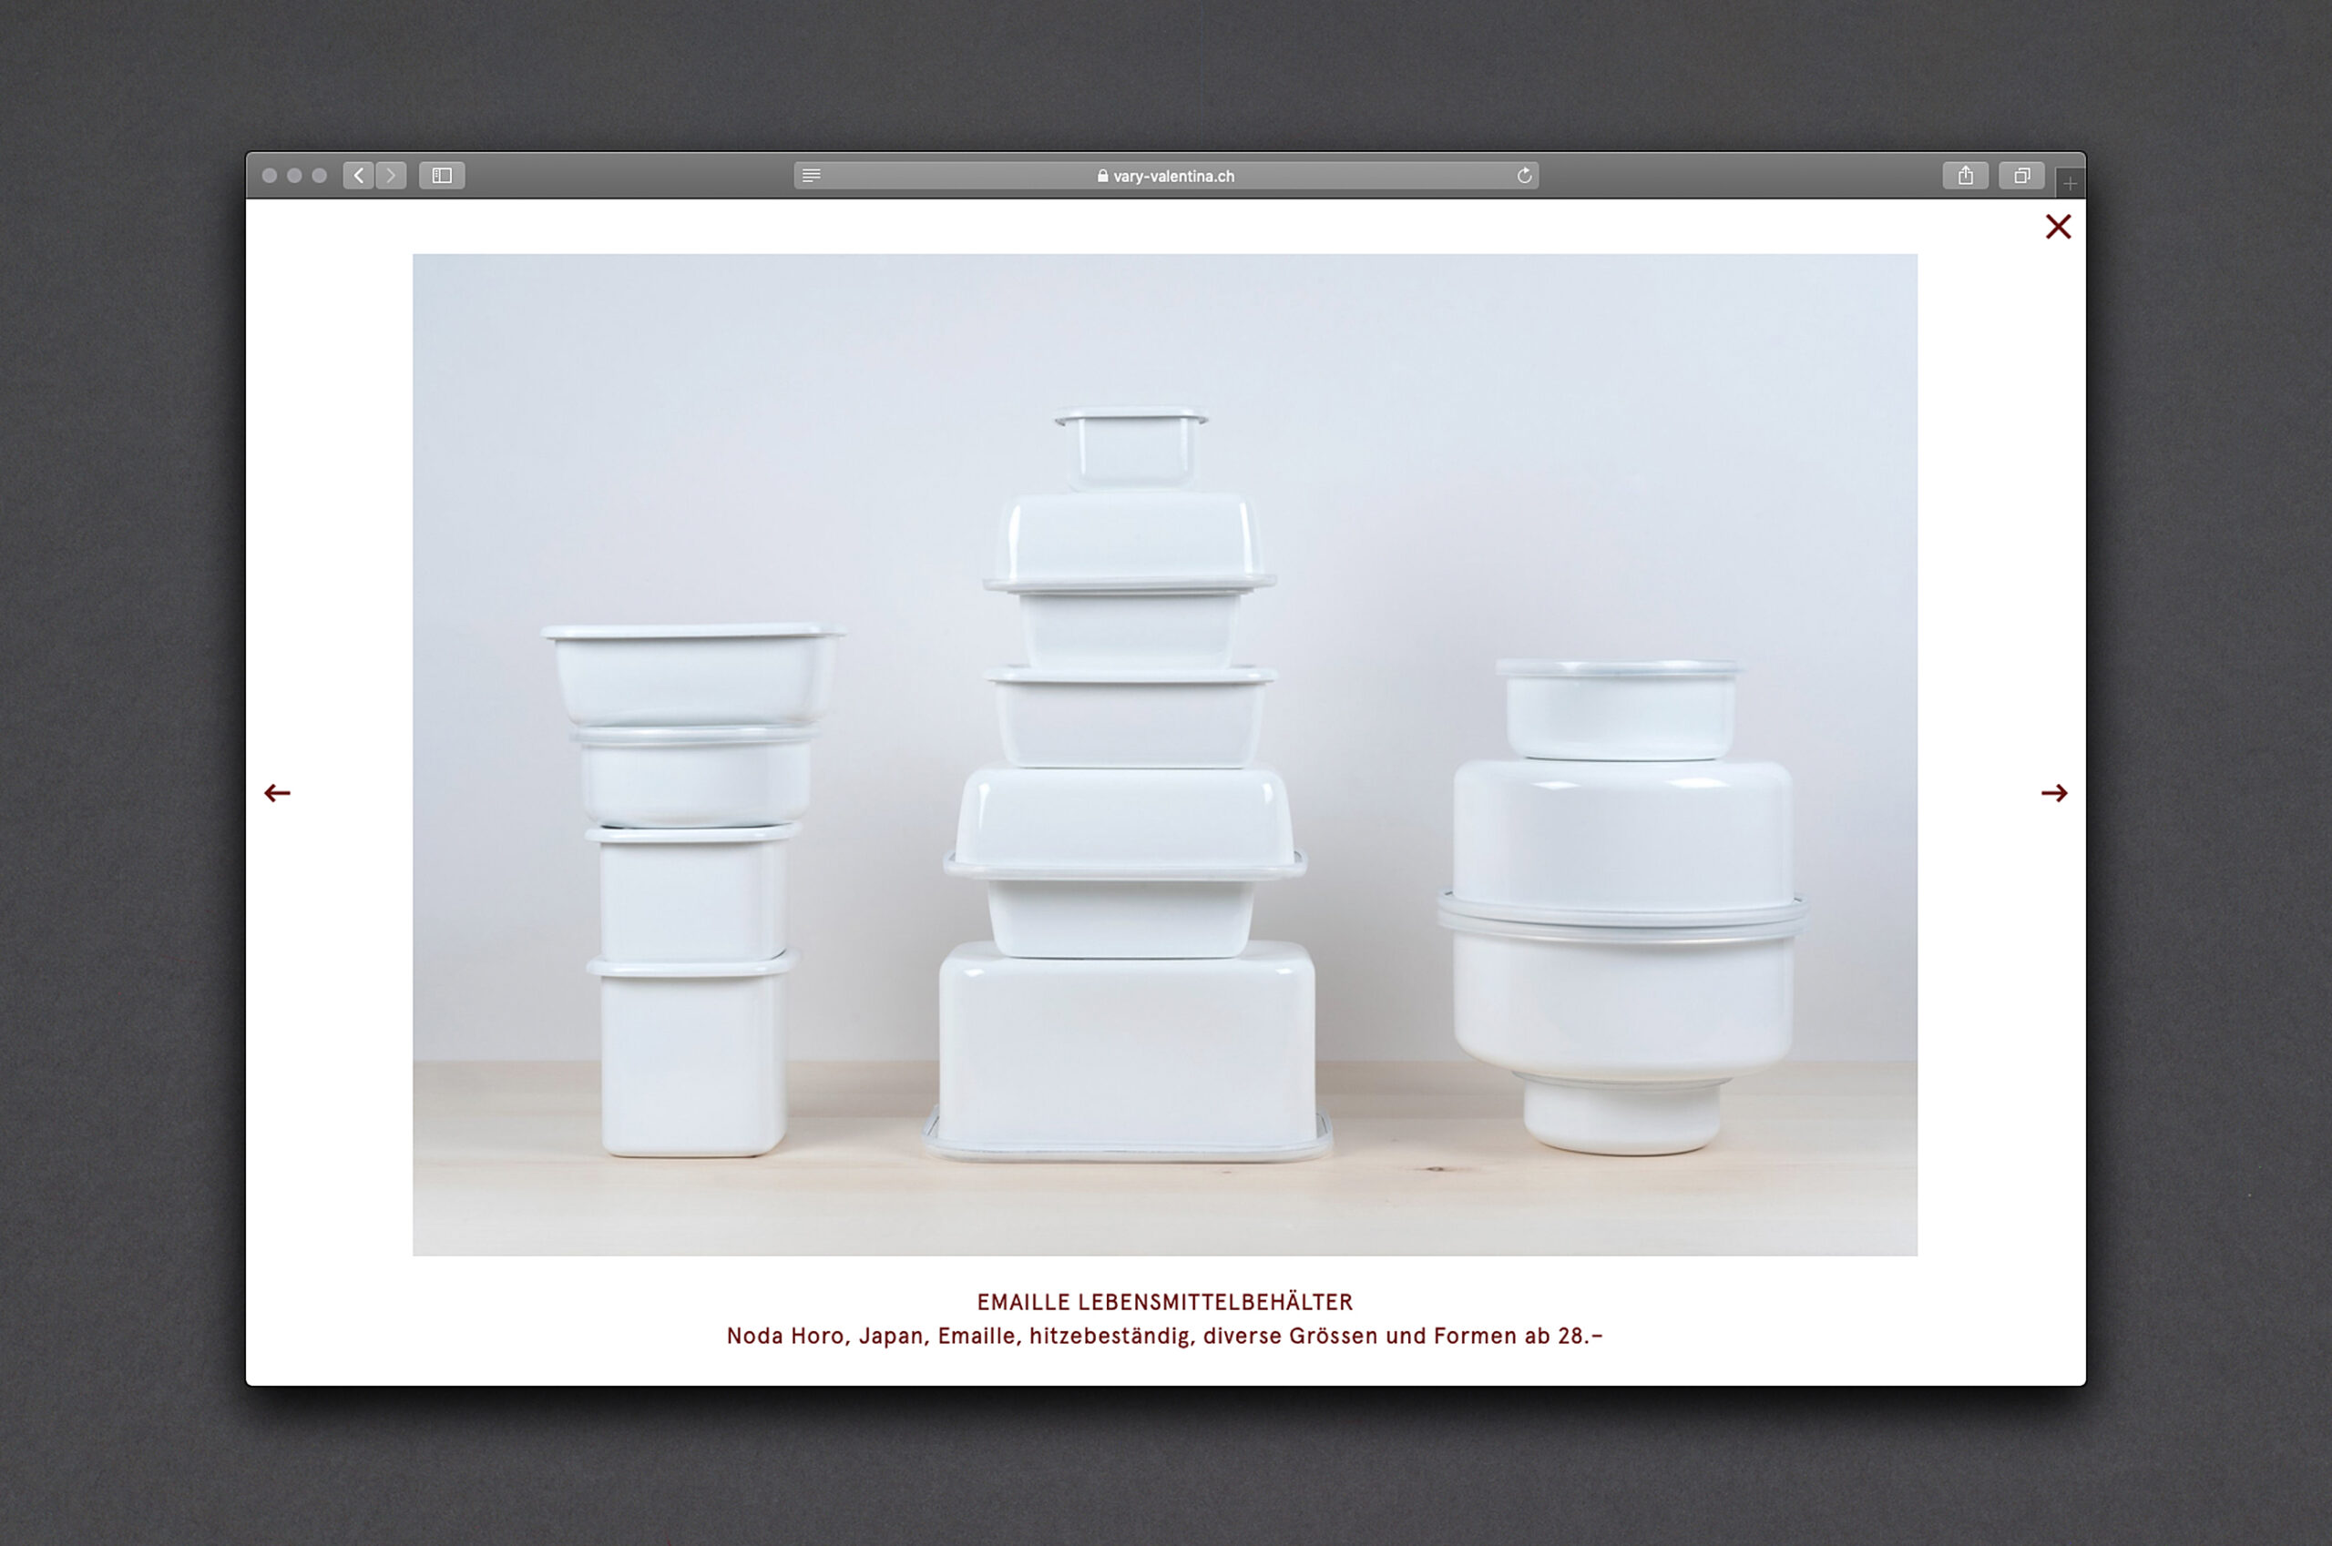Open Reader view from address bar
2332x1546 pixels.
click(811, 176)
